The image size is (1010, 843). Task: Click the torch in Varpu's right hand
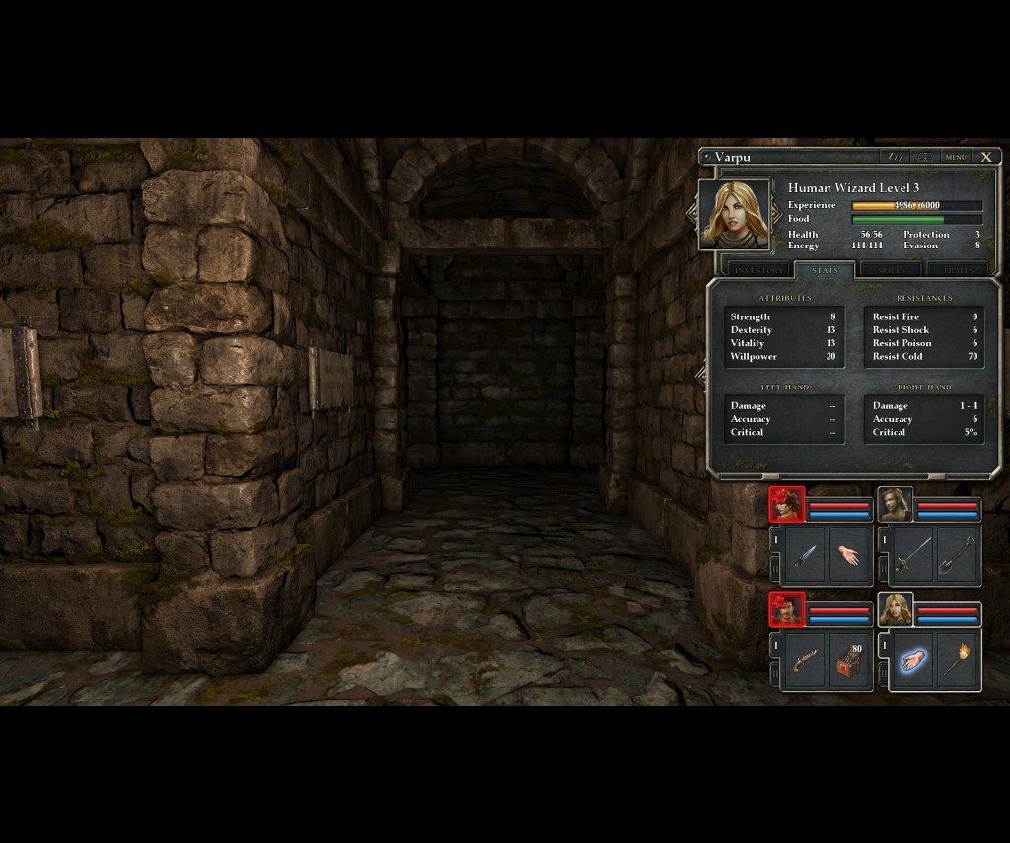pyautogui.click(x=959, y=660)
